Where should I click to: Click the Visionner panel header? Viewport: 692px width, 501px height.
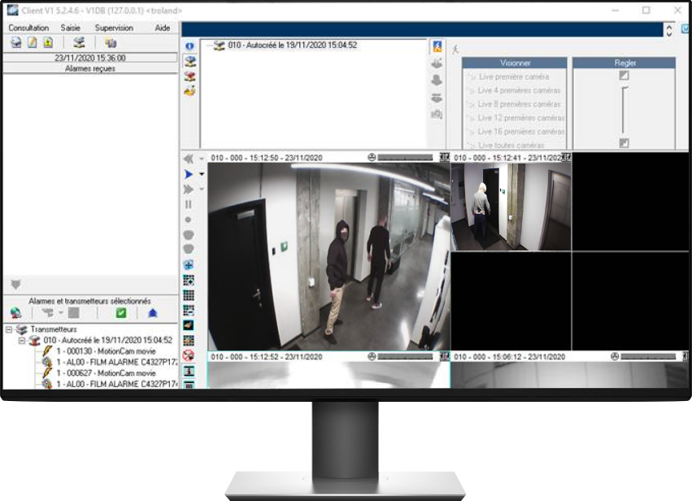tap(515, 63)
